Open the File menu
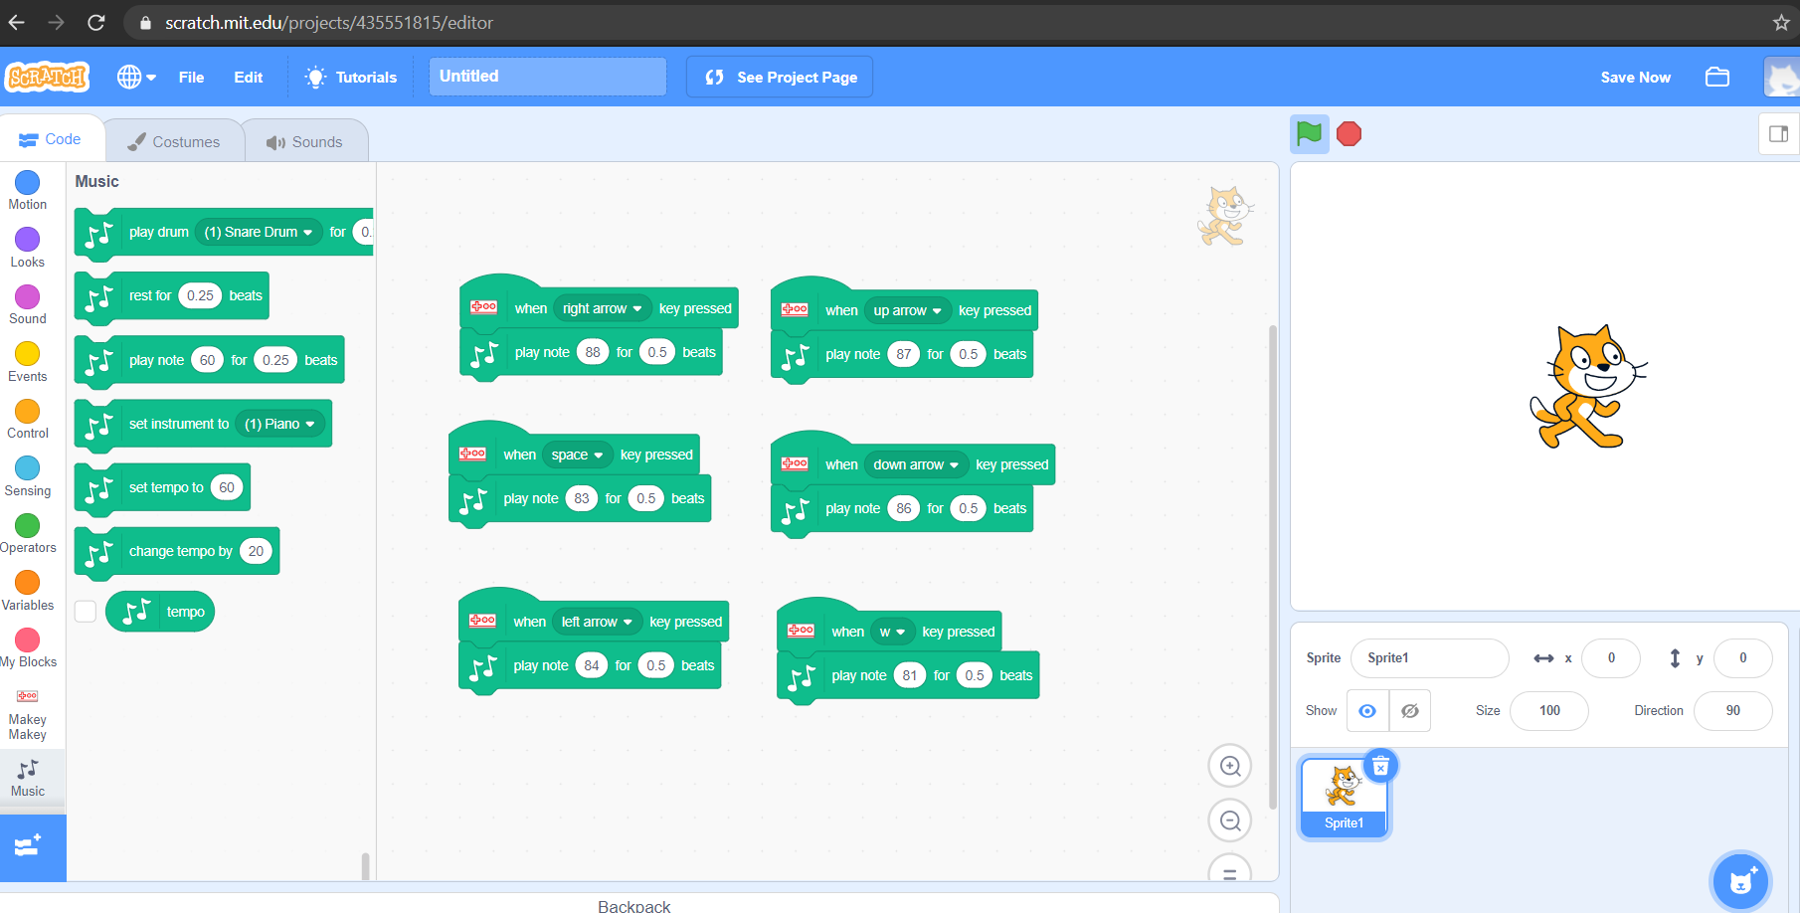1800x913 pixels. [191, 77]
